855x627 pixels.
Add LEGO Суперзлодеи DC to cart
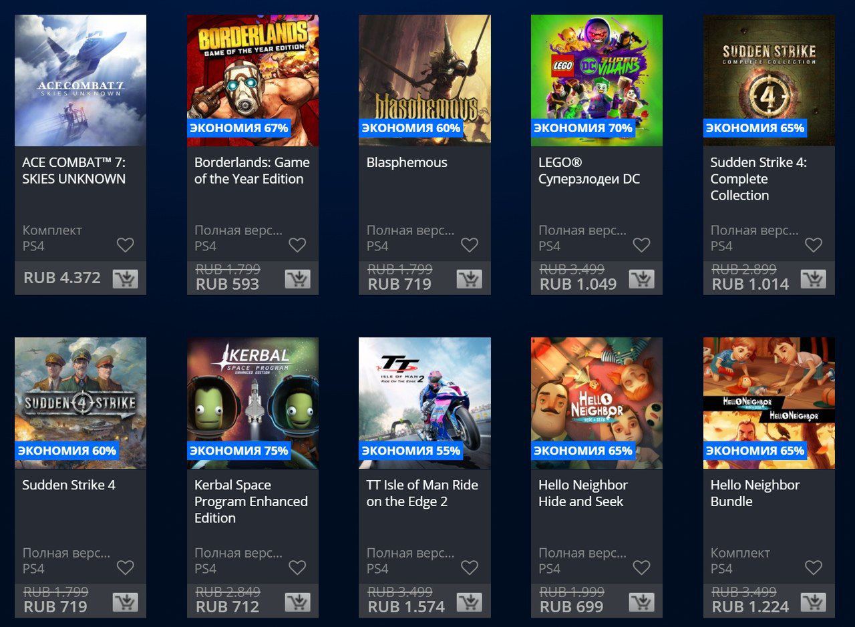click(641, 278)
